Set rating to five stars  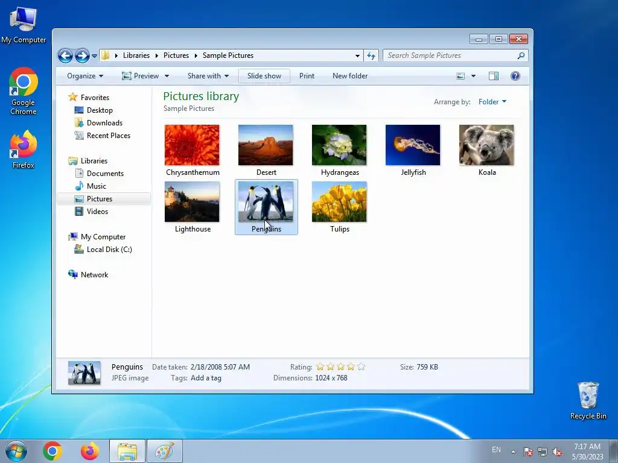click(361, 367)
